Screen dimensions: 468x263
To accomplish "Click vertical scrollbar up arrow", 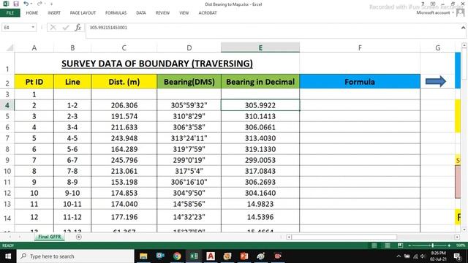I will [464, 45].
